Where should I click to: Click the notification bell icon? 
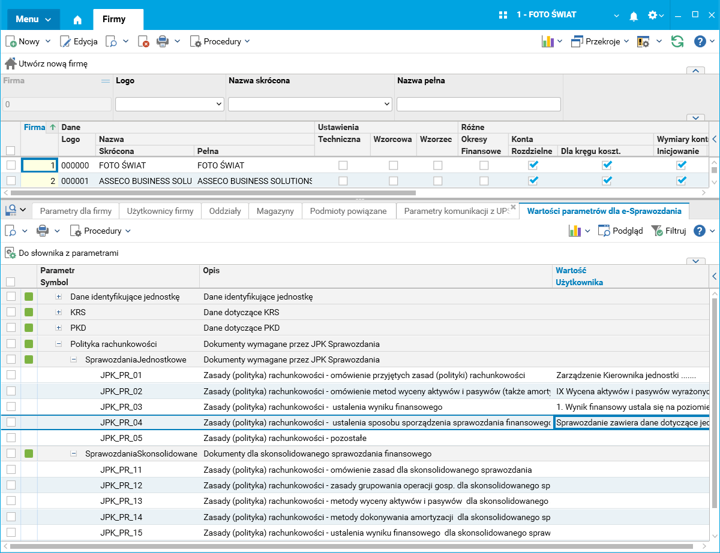(634, 16)
